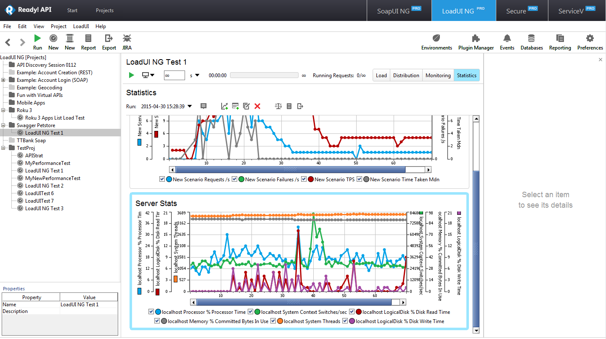
Task: Click the JIRA bug icon in toolbar
Action: [127, 39]
